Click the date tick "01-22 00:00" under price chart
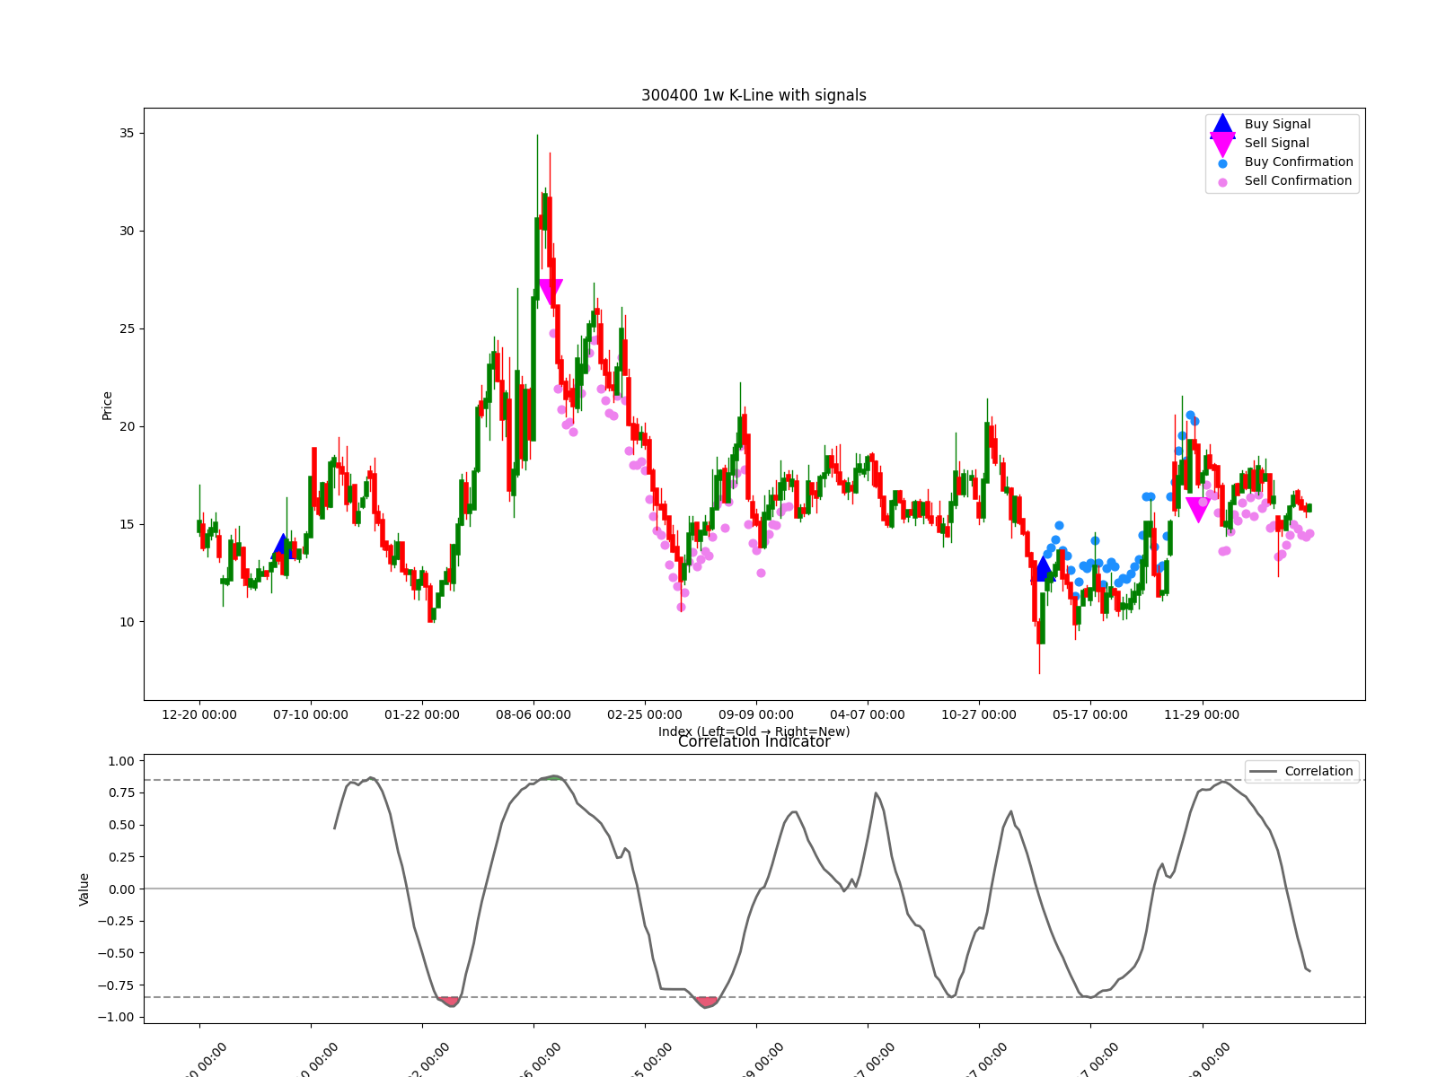Screen dimensions: 1437x1077 point(422,715)
